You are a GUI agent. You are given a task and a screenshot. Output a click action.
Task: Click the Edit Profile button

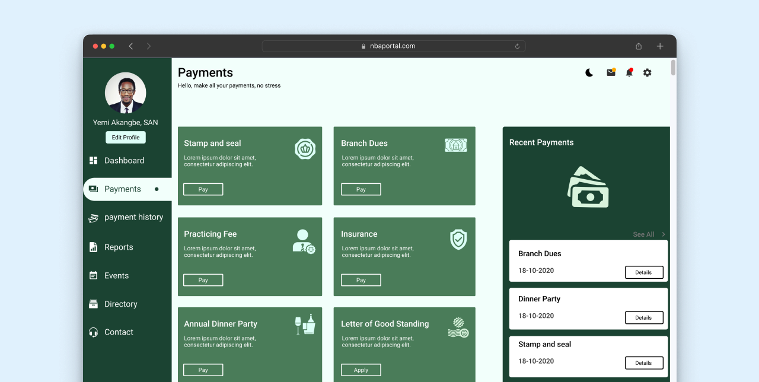point(126,138)
